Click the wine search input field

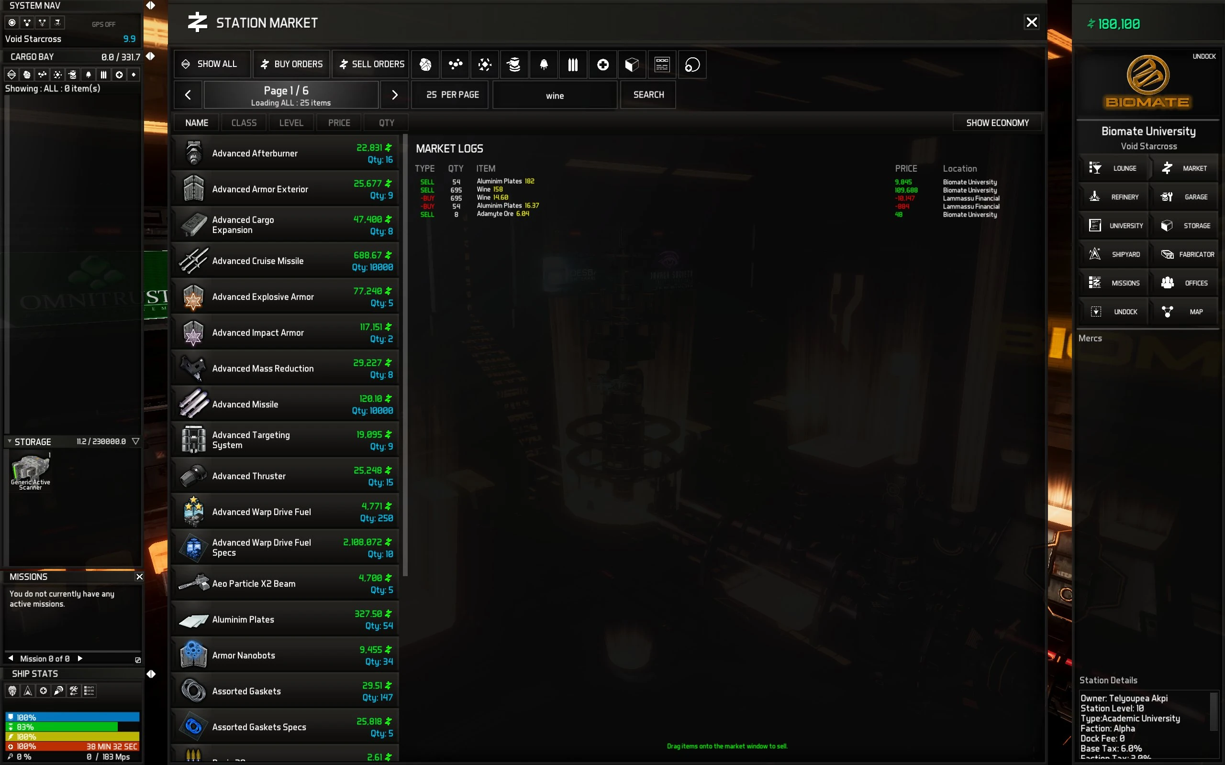coord(555,95)
